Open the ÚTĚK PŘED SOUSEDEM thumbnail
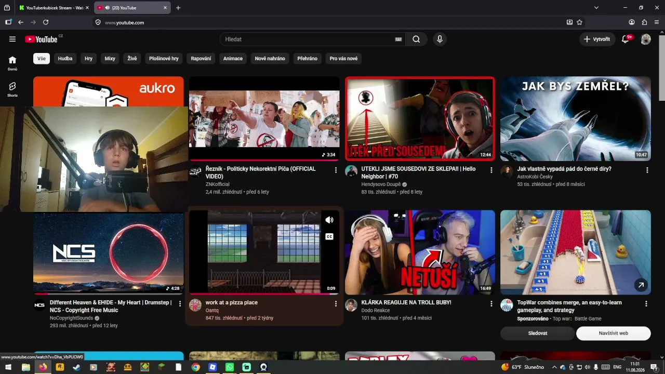The height and width of the screenshot is (374, 665). tap(420, 119)
